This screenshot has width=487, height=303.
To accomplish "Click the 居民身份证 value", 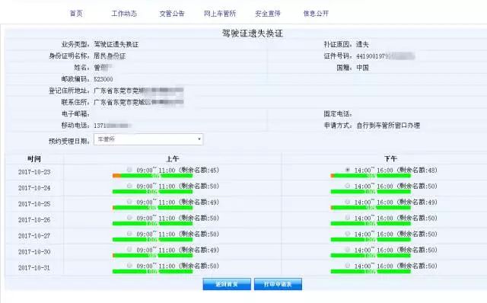I will [110, 56].
